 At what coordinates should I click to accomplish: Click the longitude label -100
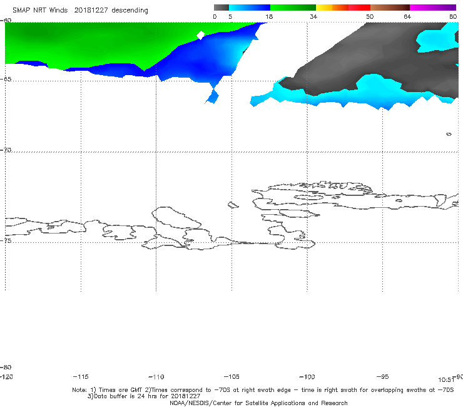[307, 376]
